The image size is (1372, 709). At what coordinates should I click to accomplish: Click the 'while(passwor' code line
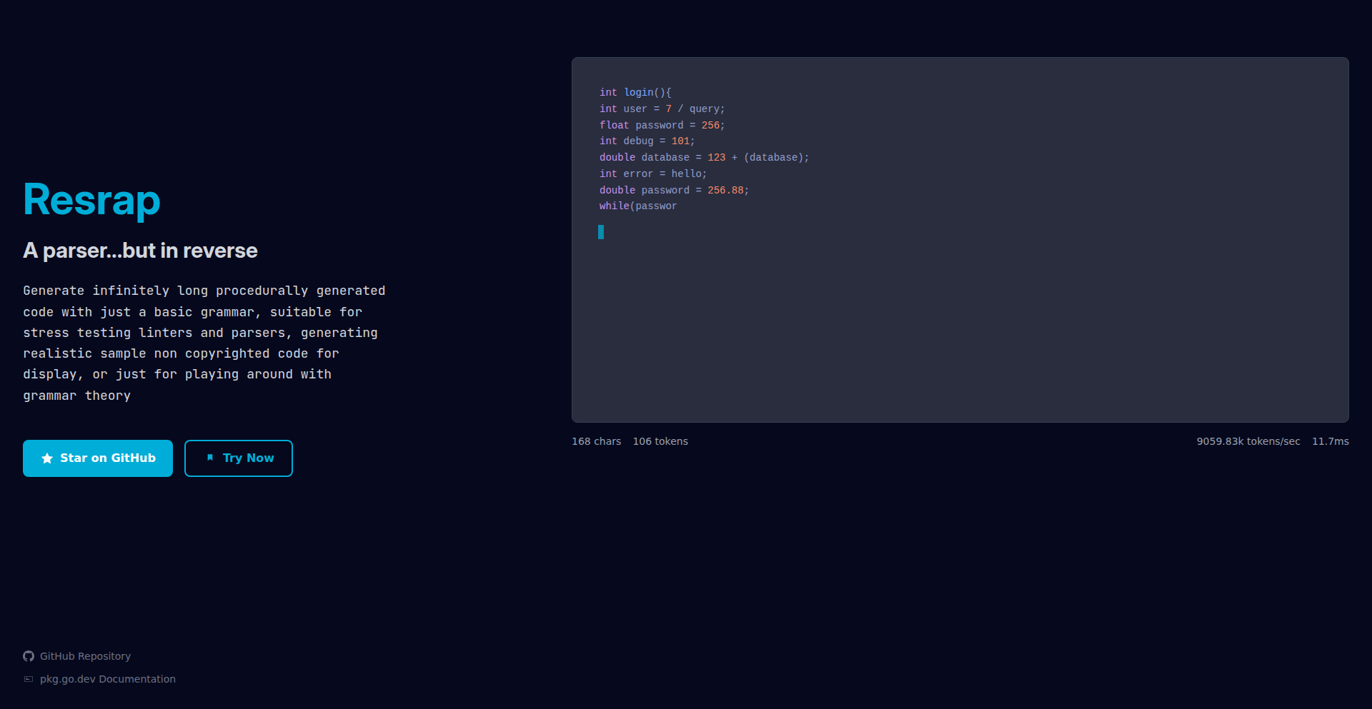click(x=638, y=206)
